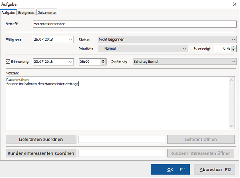Click the empty Lieferant text field
The height and width of the screenshot is (178, 240).
click(x=122, y=140)
